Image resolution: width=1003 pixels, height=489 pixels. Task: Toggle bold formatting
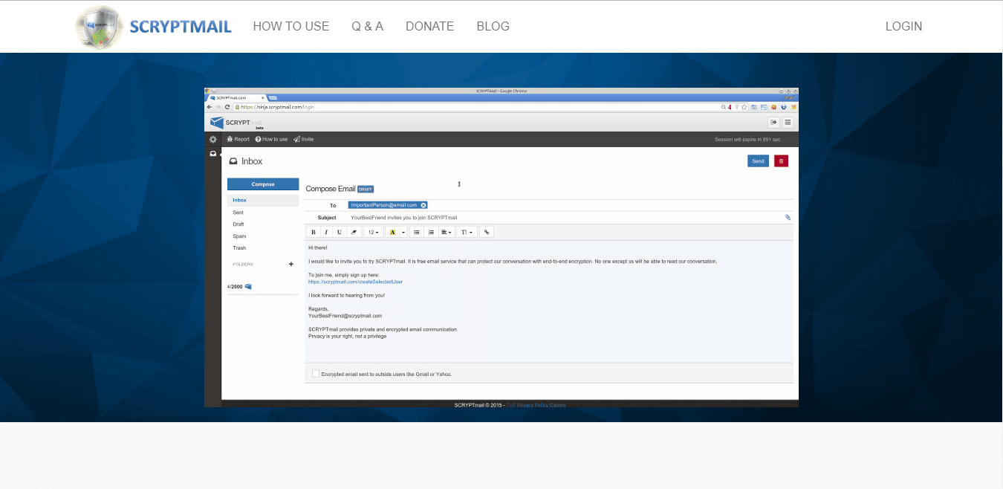pyautogui.click(x=314, y=232)
